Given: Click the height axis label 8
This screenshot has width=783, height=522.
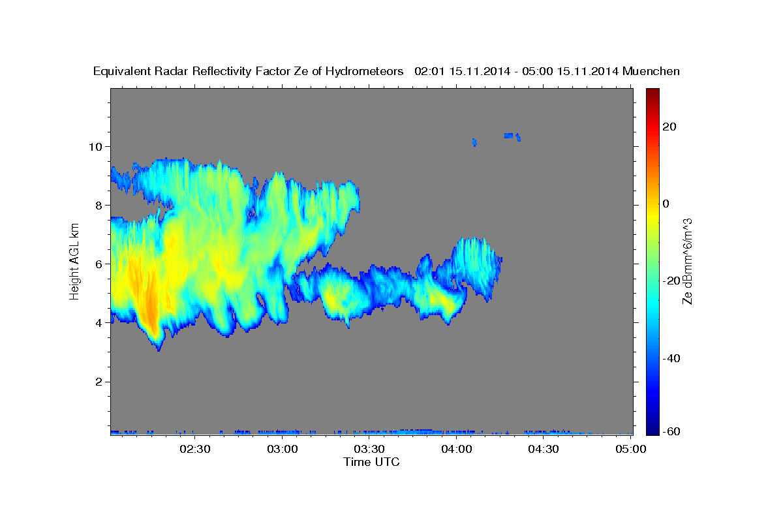Looking at the screenshot, I should coord(100,205).
